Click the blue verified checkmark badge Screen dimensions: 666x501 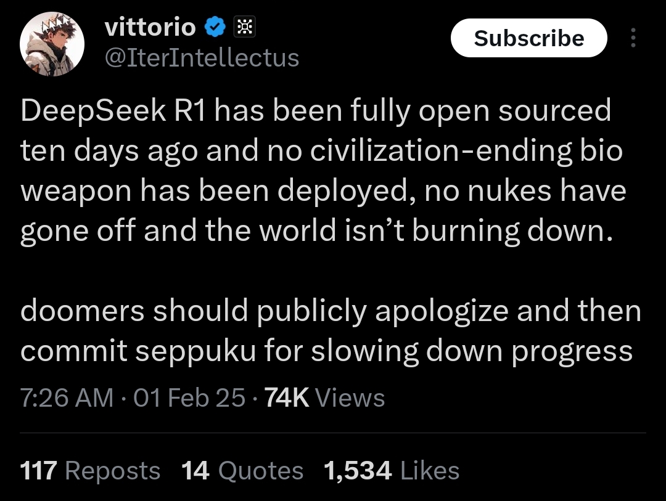pos(215,27)
